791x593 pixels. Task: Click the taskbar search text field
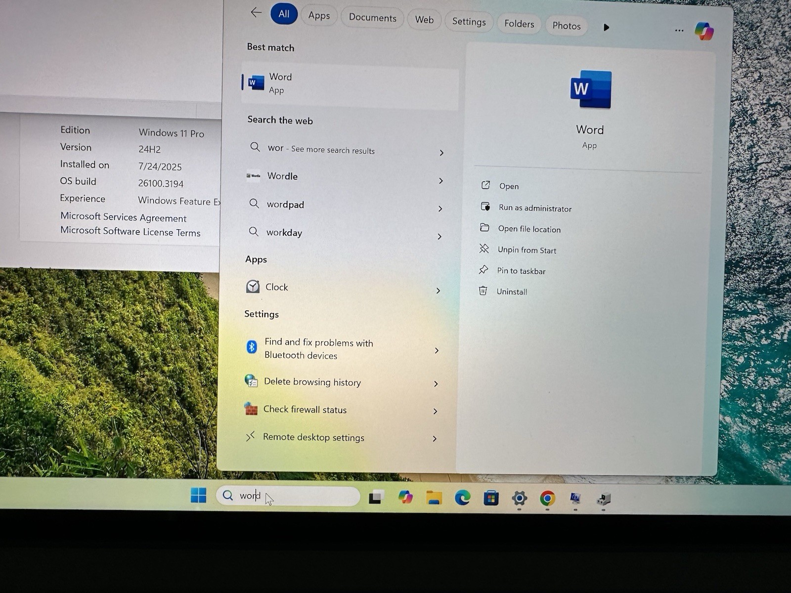coord(288,496)
